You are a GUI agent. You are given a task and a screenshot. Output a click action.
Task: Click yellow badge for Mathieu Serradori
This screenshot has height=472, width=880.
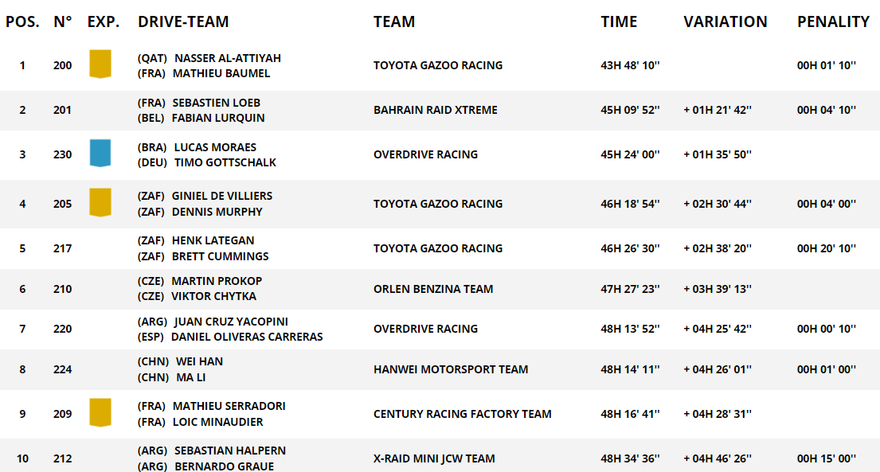[100, 412]
